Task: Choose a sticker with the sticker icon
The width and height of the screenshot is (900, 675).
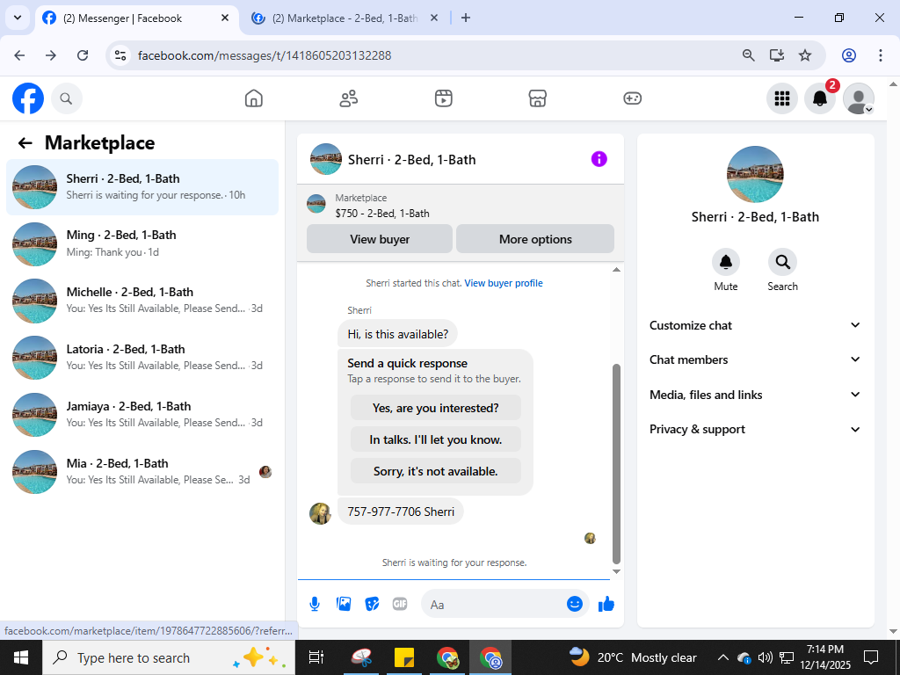Action: click(372, 604)
